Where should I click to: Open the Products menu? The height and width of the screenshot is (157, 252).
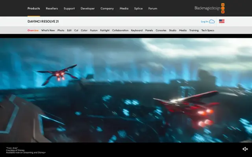(33, 8)
